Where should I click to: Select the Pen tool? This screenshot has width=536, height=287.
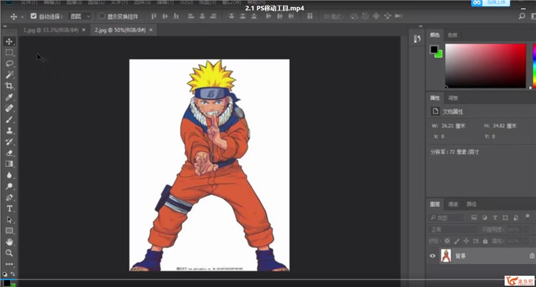[9, 197]
